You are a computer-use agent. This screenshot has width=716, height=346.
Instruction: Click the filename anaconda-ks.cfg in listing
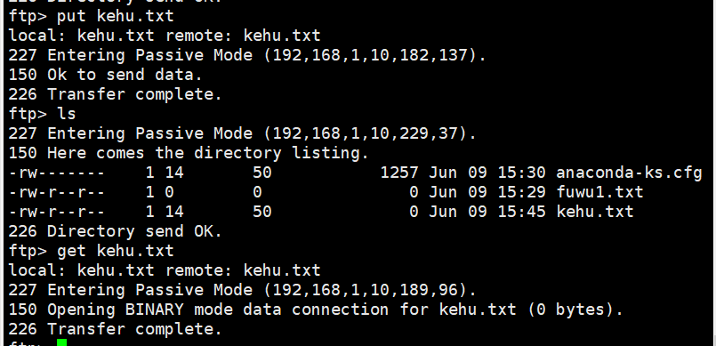[x=629, y=173]
